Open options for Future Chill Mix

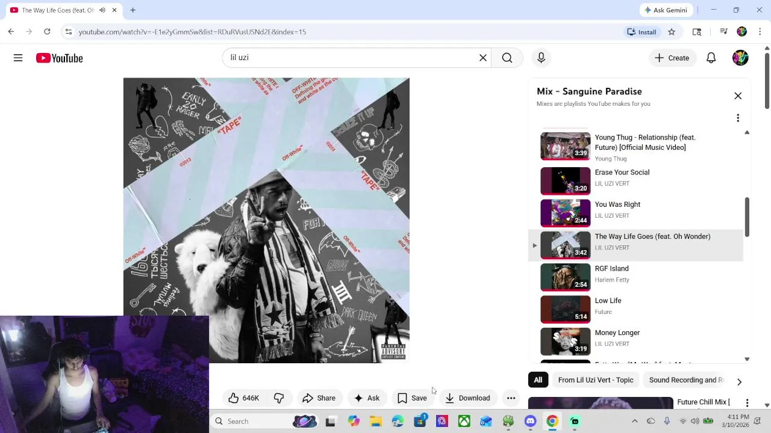click(747, 403)
